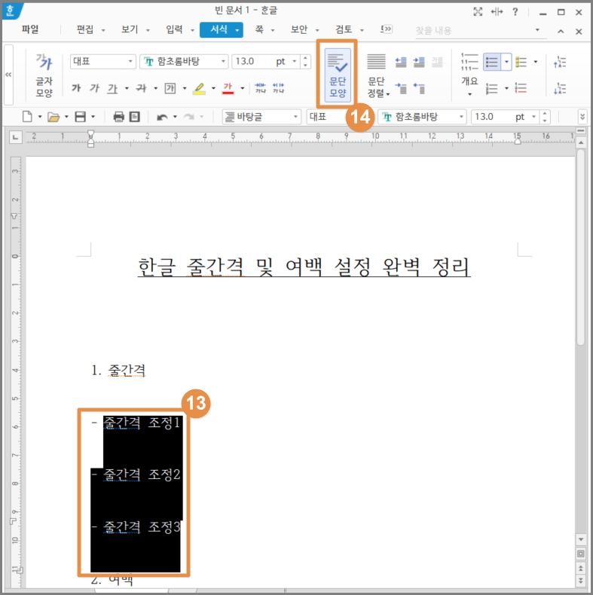Show more hidden menu items
Viewport: 593px width, 595px height.
point(387,29)
